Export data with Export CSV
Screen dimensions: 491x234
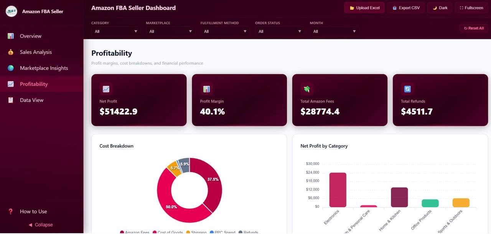click(405, 7)
